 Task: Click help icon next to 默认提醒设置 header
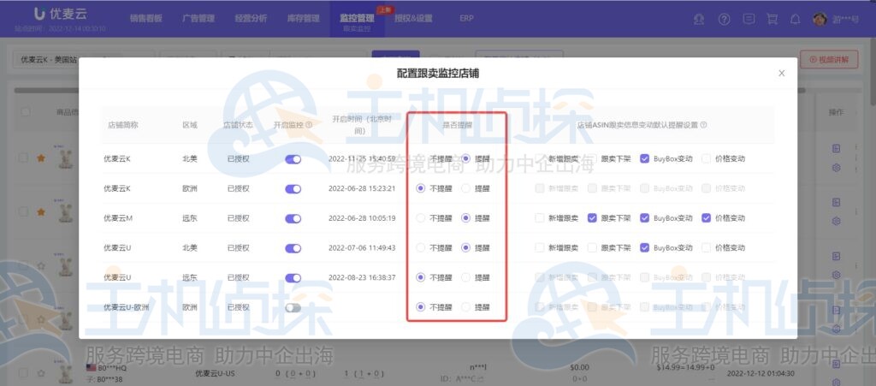(703, 125)
